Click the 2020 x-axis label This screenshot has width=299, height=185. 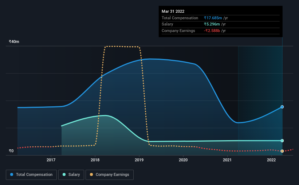183,160
